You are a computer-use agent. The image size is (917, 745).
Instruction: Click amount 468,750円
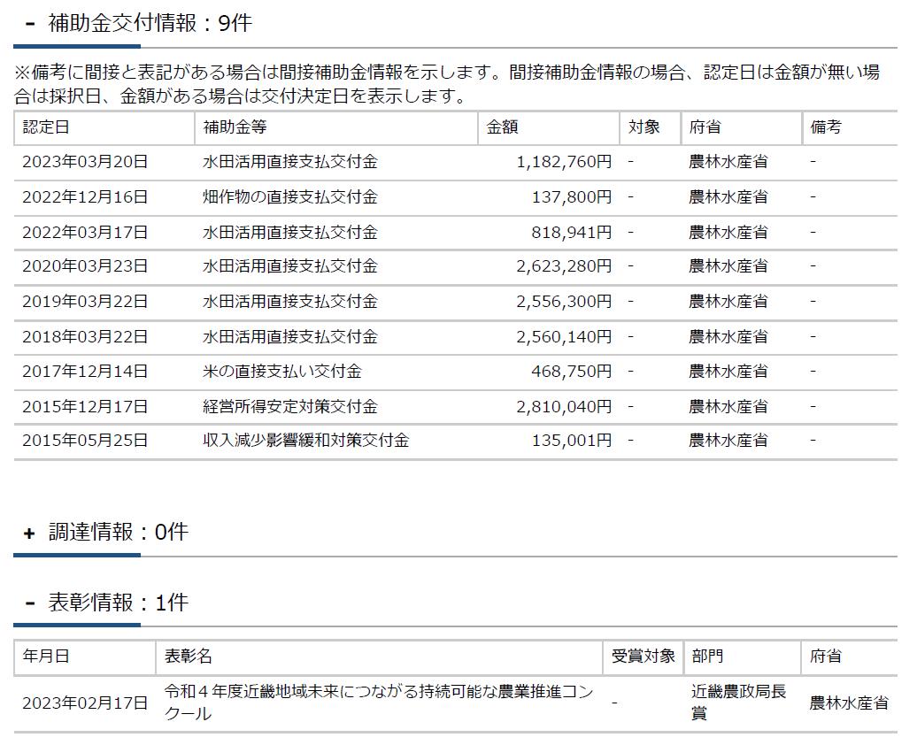point(572,372)
